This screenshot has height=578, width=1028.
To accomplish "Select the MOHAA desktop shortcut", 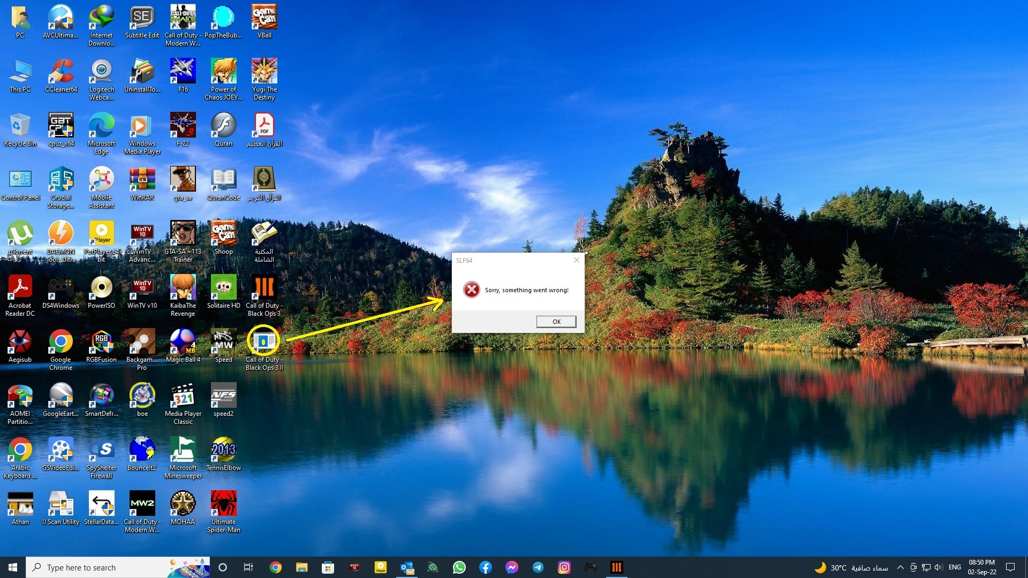I will 183,508.
